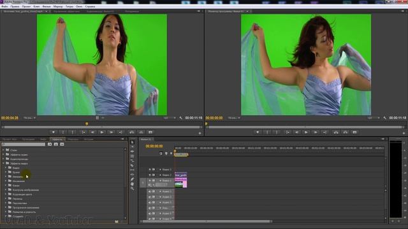Open Program monitor wrench settings
408x229 pixels.
[x=384, y=118]
